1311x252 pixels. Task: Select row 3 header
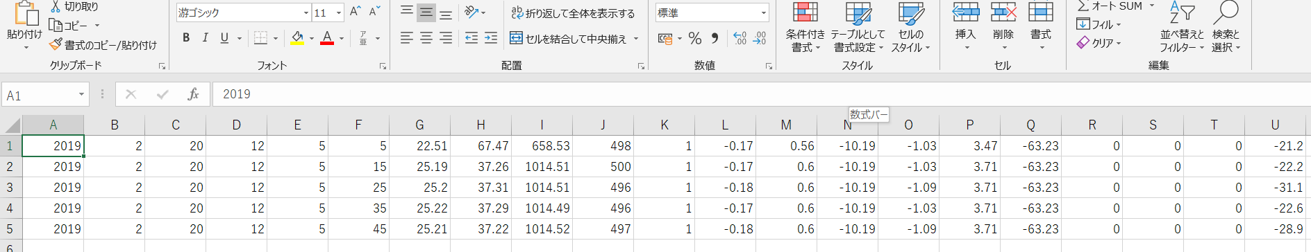pyautogui.click(x=10, y=188)
